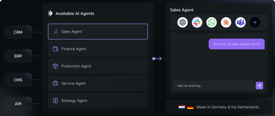
Task: Open the WhatsApp integration icon
Action: [x=212, y=23]
